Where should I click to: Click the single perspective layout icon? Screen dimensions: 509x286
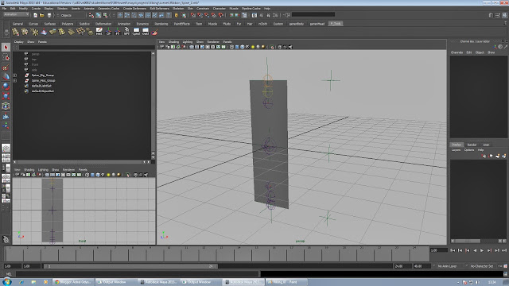[x=6, y=149]
